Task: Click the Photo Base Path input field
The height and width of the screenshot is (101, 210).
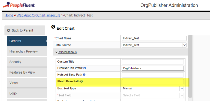Action: pyautogui.click(x=153, y=82)
